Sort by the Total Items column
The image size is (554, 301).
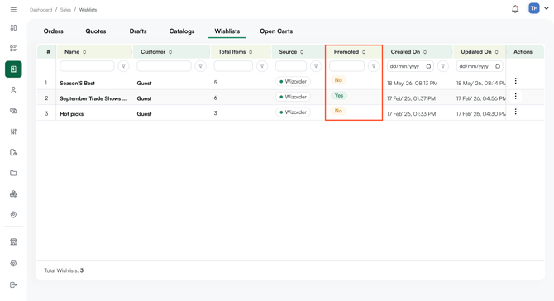pos(251,52)
